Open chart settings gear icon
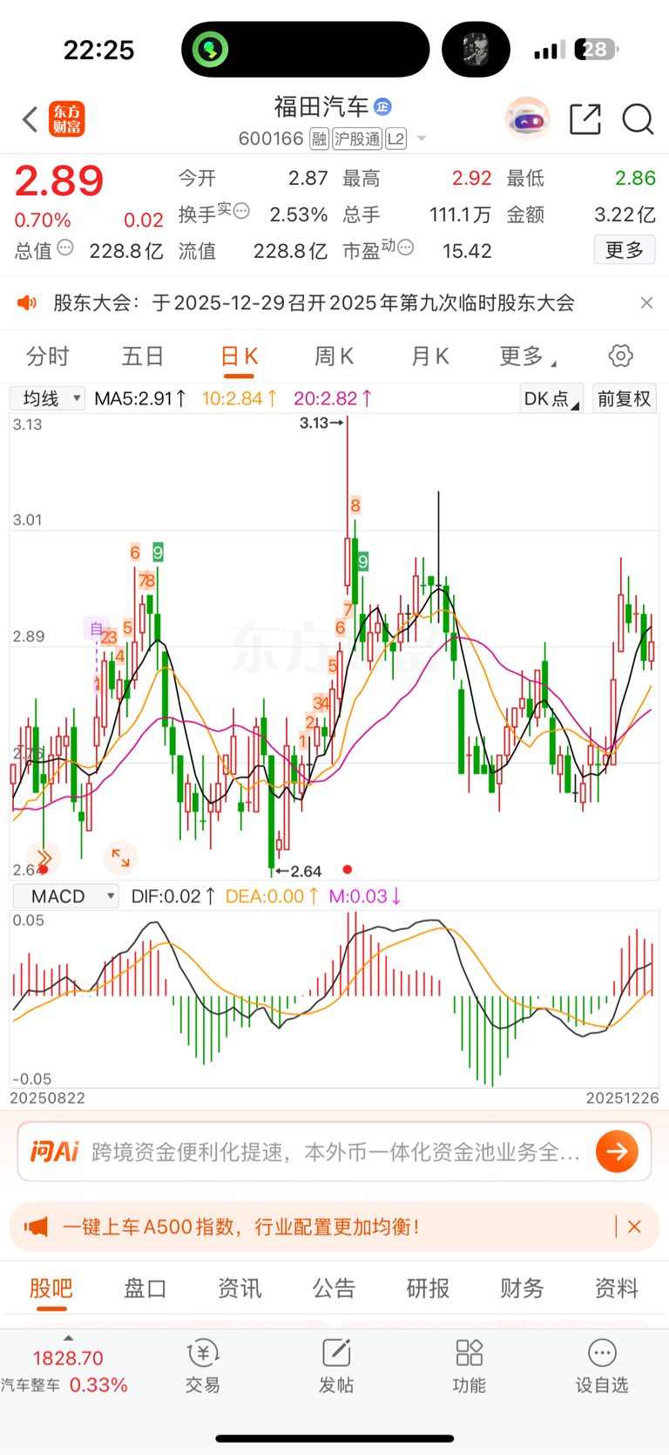 coord(620,356)
